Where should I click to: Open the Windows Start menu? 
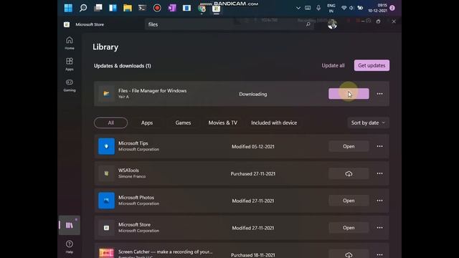(x=68, y=8)
